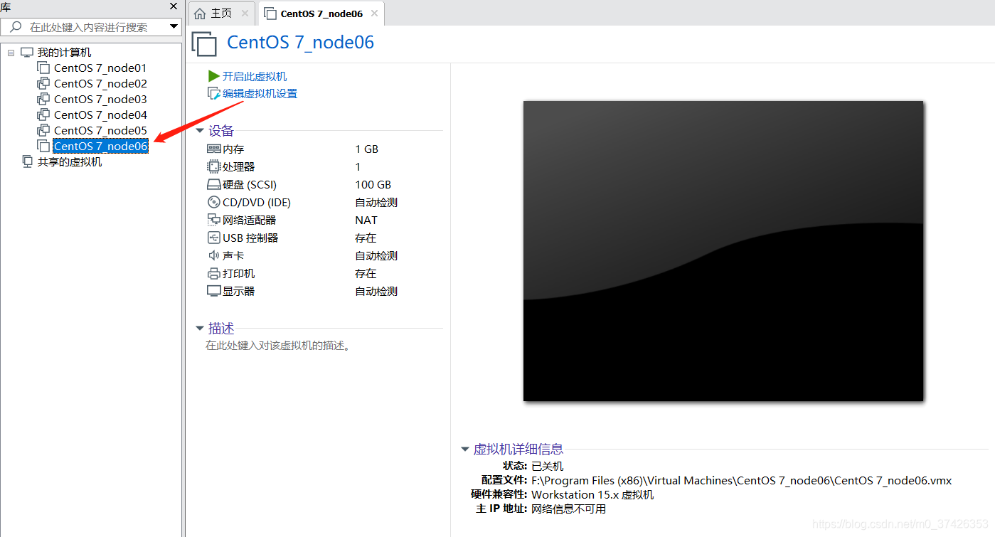Switch to the Home tab
This screenshot has width=995, height=537.
[221, 14]
